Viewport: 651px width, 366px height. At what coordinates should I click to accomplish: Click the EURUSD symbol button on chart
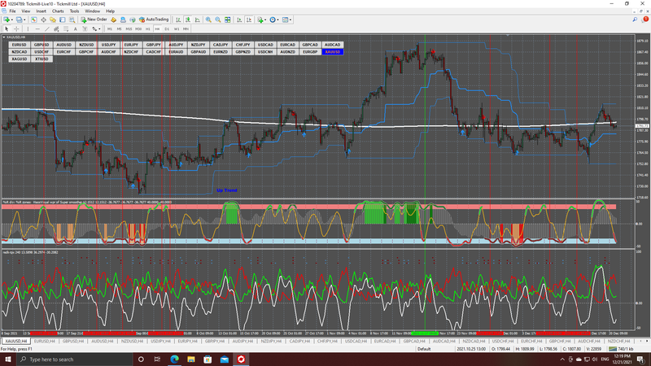point(20,45)
